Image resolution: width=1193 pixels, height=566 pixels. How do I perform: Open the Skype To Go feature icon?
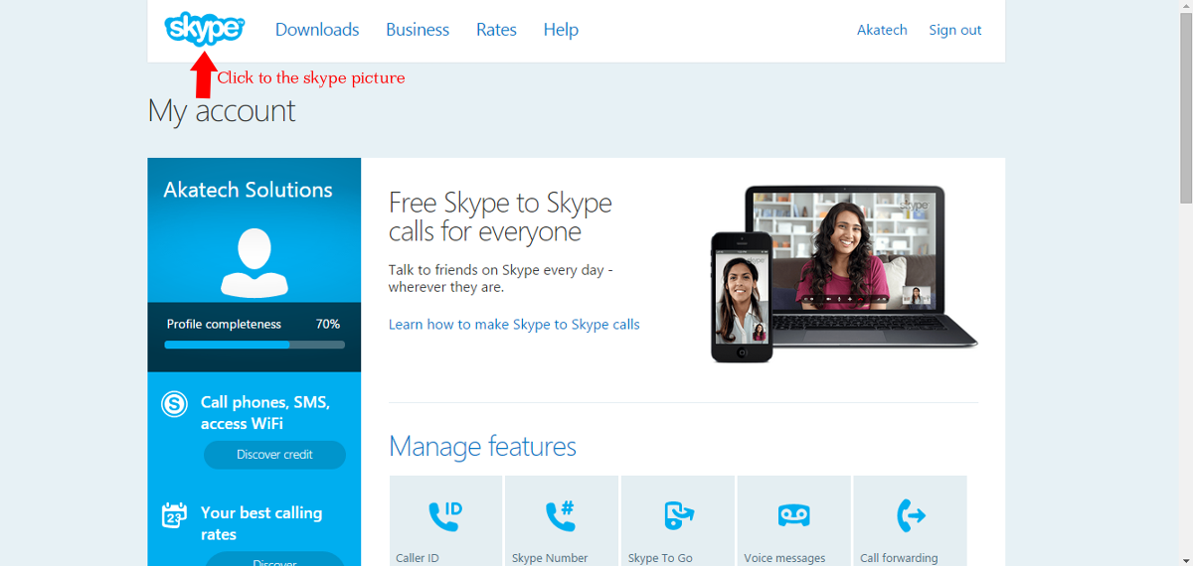point(678,515)
